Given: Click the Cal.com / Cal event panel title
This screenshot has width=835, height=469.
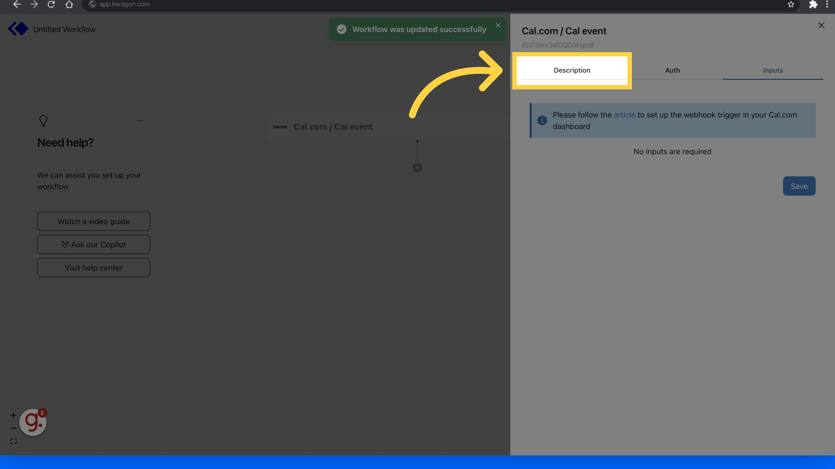Looking at the screenshot, I should click(564, 31).
